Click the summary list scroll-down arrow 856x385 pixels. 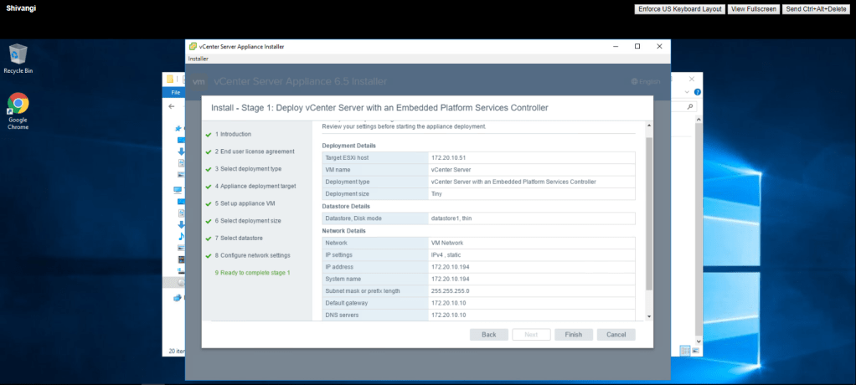coord(647,316)
